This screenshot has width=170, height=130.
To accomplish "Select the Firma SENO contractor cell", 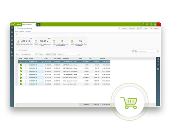I will tap(70, 71).
